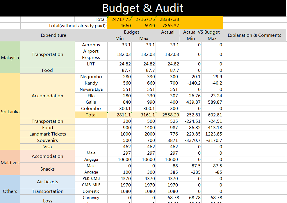Select the Kandy Actual value 700
The height and width of the screenshot is (203, 287).
coord(168,83)
